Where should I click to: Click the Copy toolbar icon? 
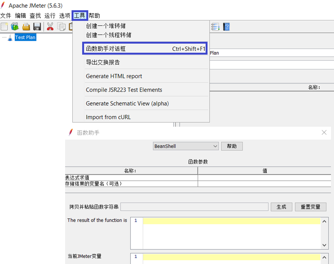click(61, 27)
